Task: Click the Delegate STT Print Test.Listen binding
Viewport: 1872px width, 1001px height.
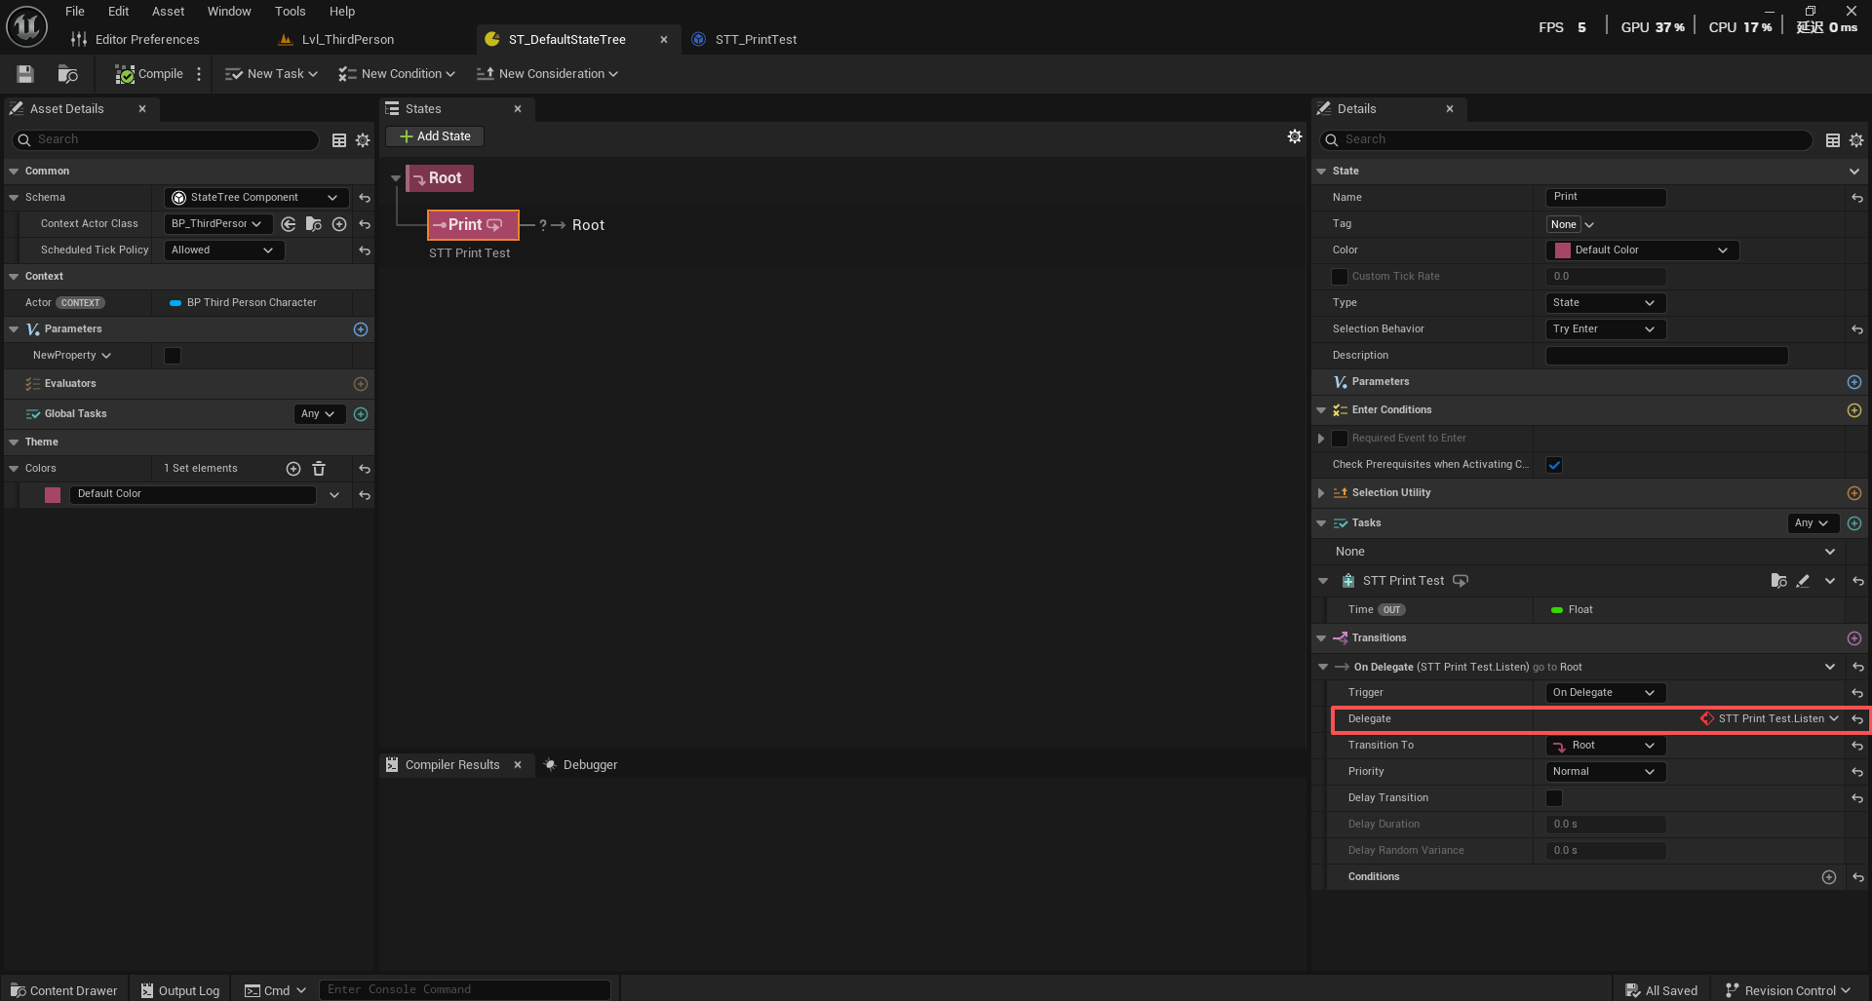Action: [x=1770, y=719]
